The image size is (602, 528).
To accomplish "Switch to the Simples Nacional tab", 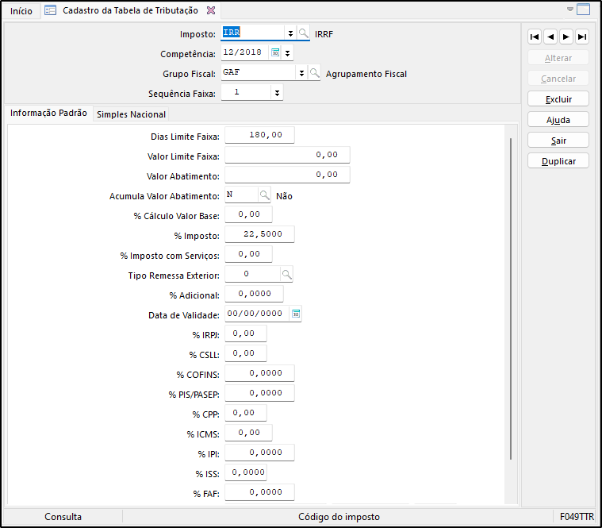I will [131, 114].
